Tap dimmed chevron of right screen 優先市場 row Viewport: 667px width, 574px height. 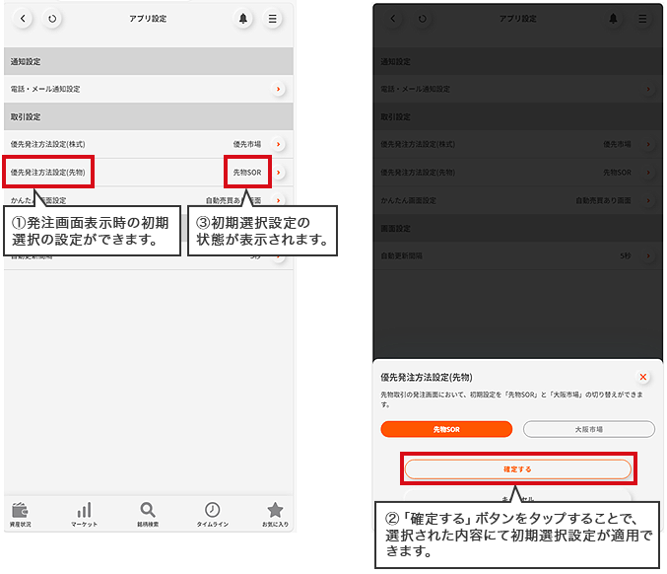[x=648, y=144]
